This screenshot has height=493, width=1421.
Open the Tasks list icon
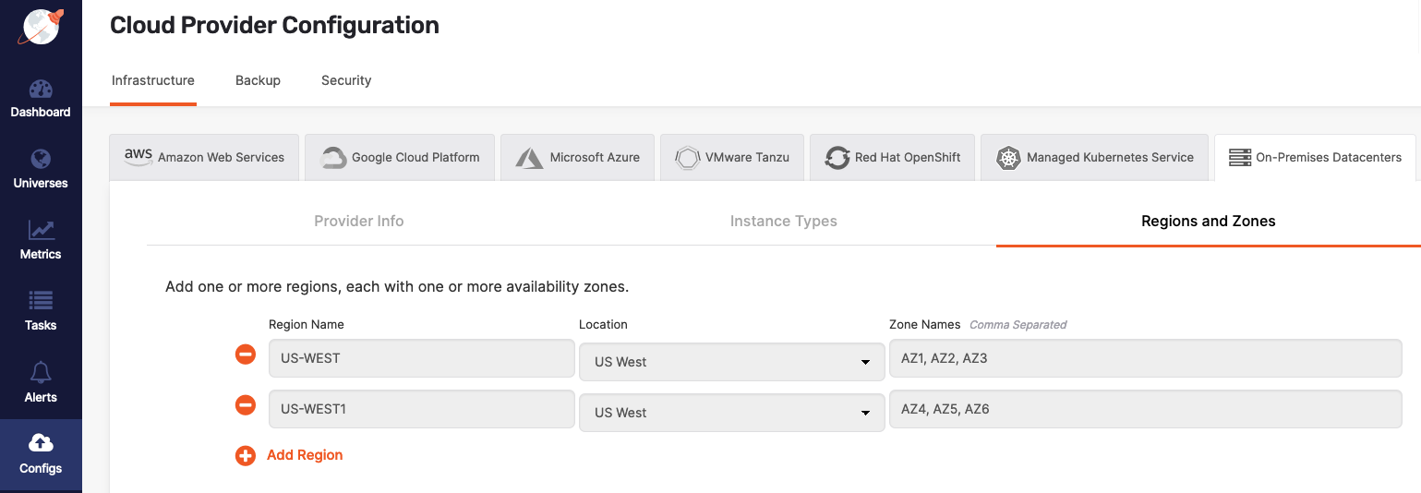(x=41, y=301)
